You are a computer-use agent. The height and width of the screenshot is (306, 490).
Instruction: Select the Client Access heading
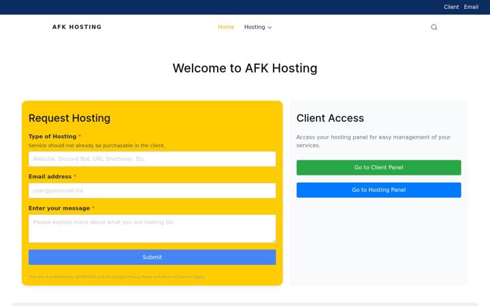(330, 118)
